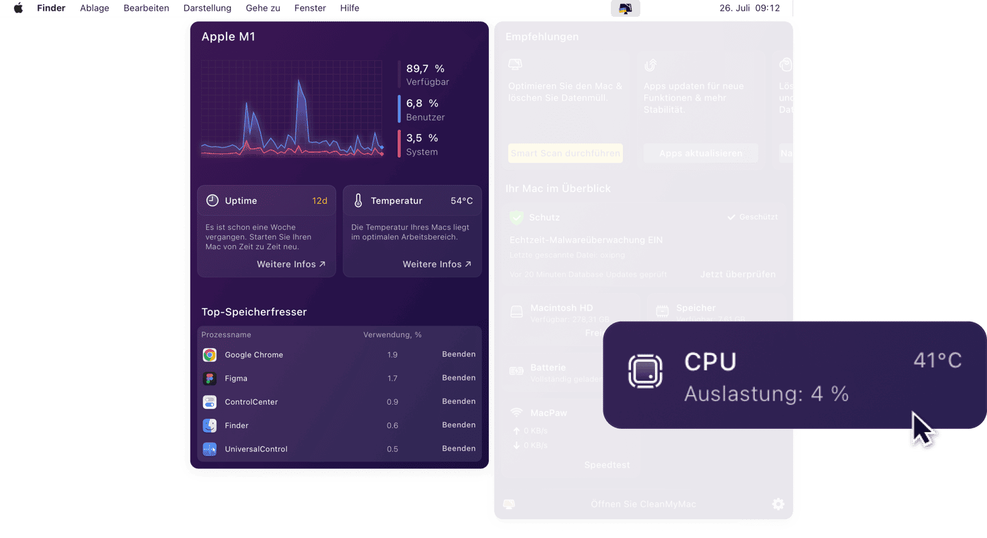This screenshot has height=538, width=987.
Task: Click the Figma process icon
Action: (x=210, y=379)
